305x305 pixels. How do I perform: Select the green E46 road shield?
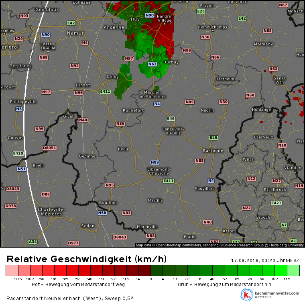click(x=171, y=118)
